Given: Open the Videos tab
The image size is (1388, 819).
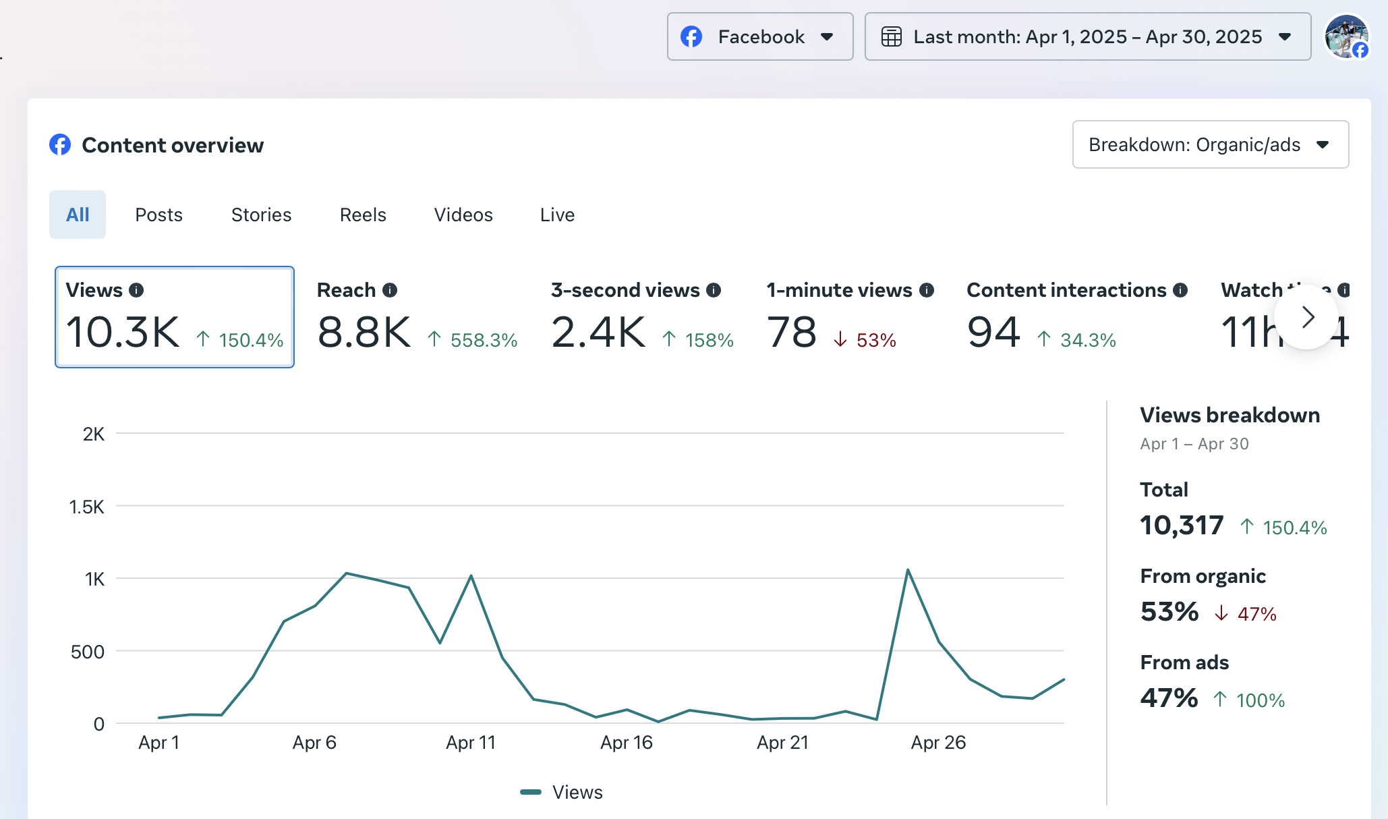Looking at the screenshot, I should point(463,215).
